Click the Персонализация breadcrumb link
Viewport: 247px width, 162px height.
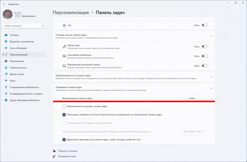(71, 12)
